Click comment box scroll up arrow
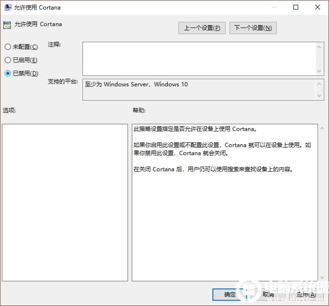Screen dimensions: 329x306 click(320, 47)
